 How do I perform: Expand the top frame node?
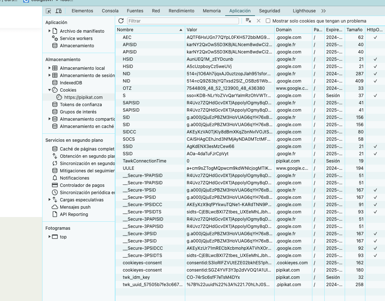pos(49,237)
